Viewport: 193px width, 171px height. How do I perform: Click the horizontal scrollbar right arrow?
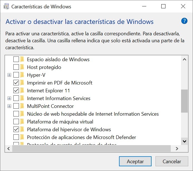(x=176, y=149)
